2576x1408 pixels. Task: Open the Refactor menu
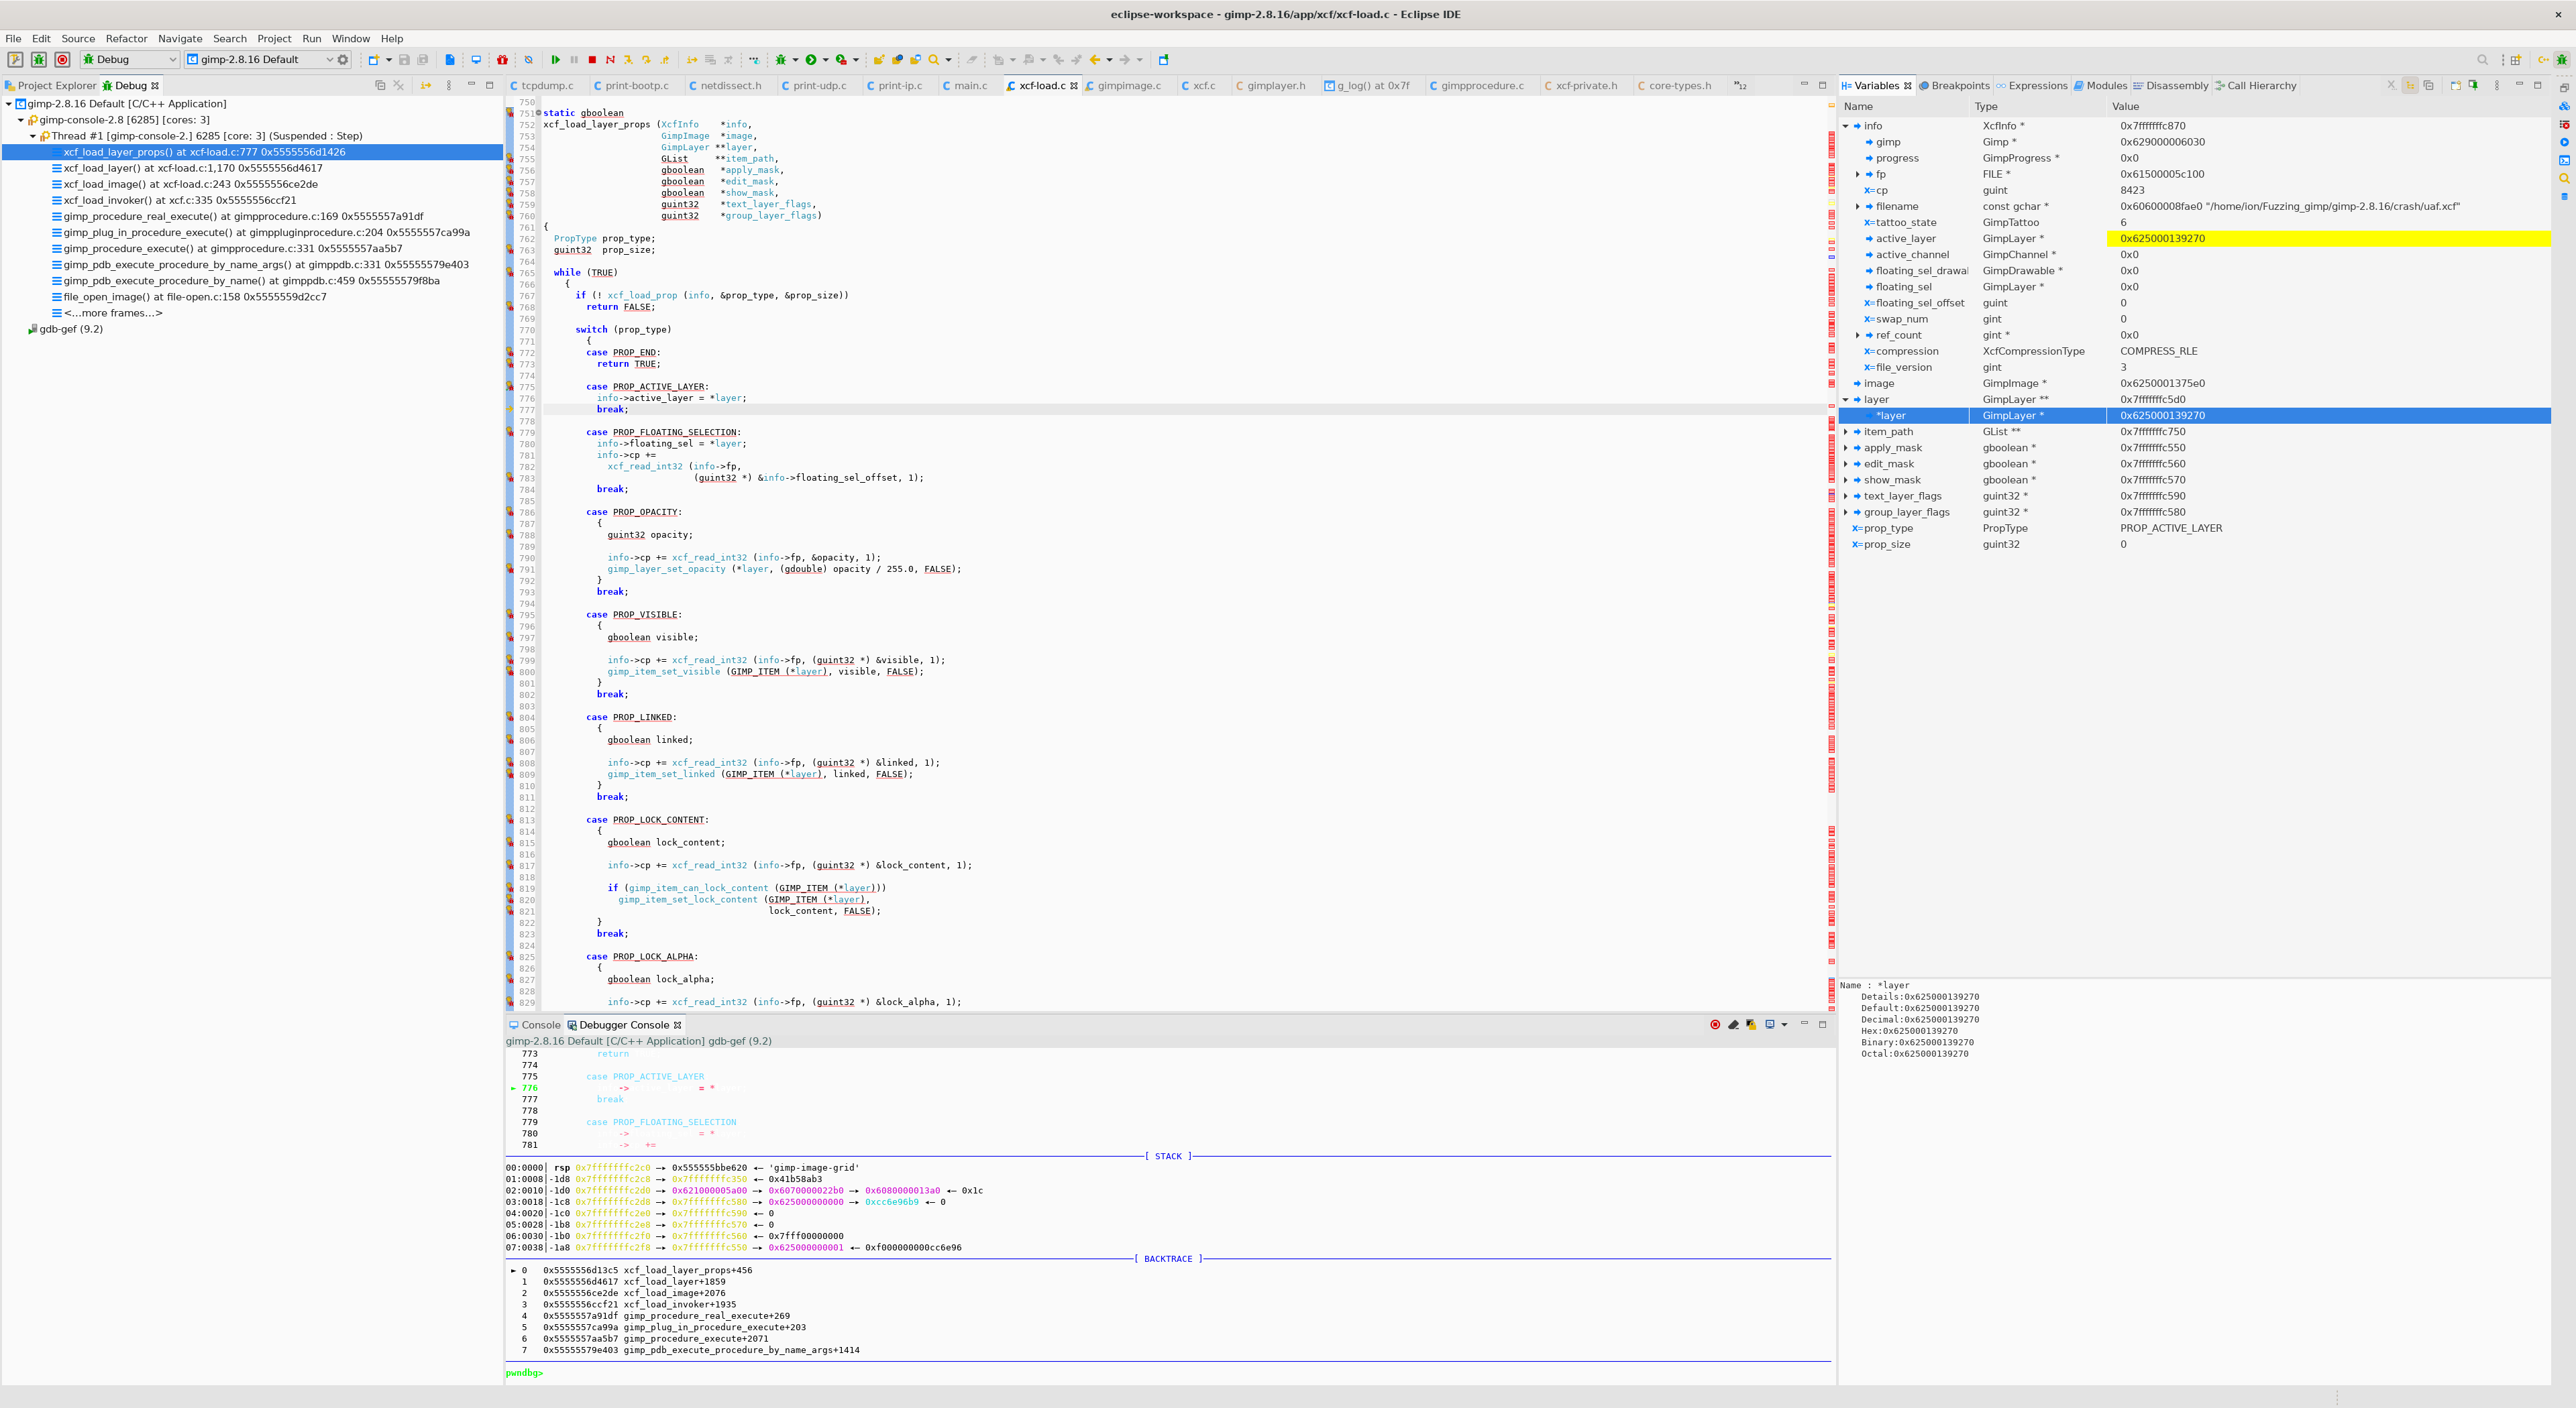127,39
